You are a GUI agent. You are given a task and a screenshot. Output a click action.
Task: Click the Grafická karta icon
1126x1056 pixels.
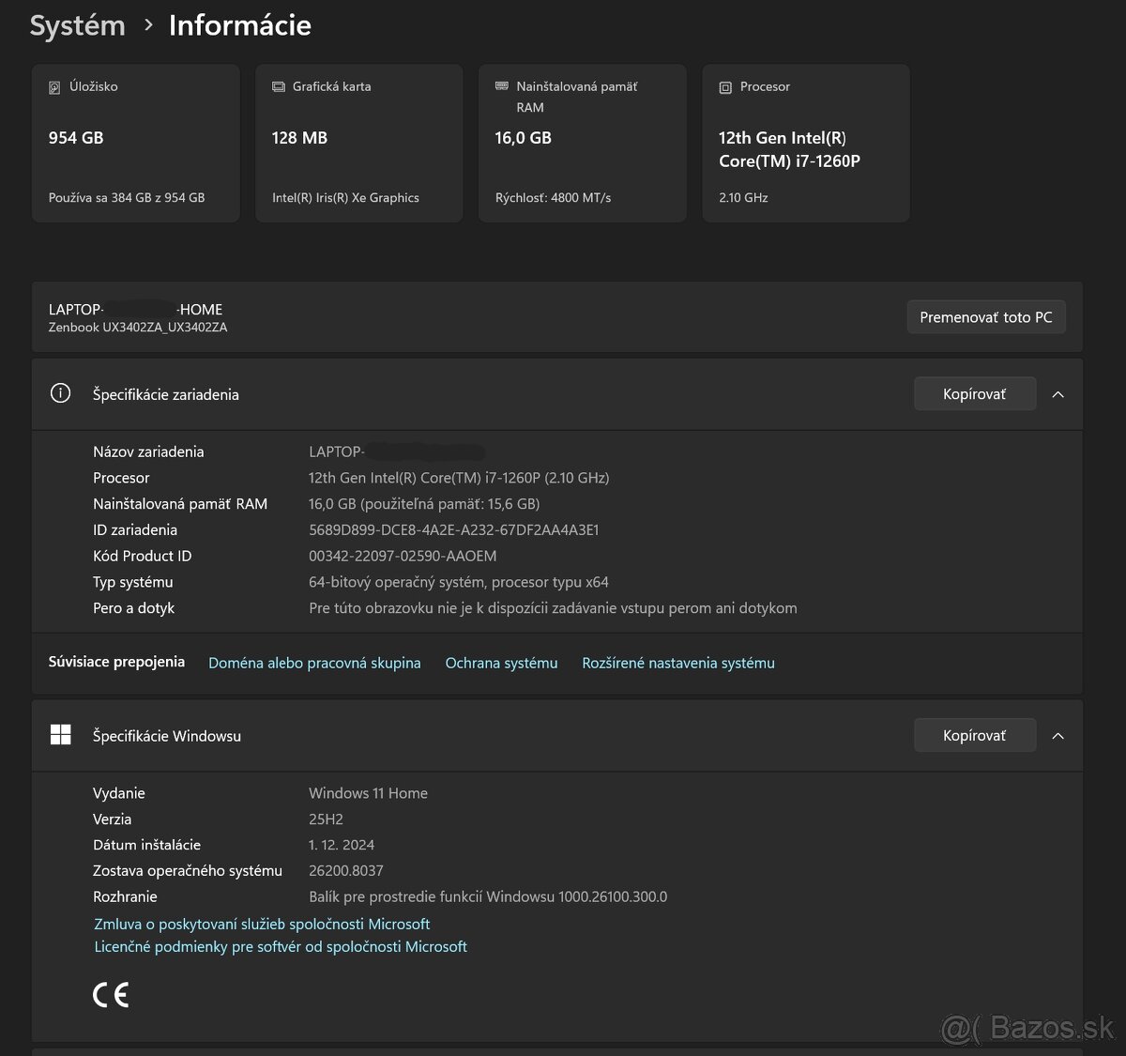point(278,87)
